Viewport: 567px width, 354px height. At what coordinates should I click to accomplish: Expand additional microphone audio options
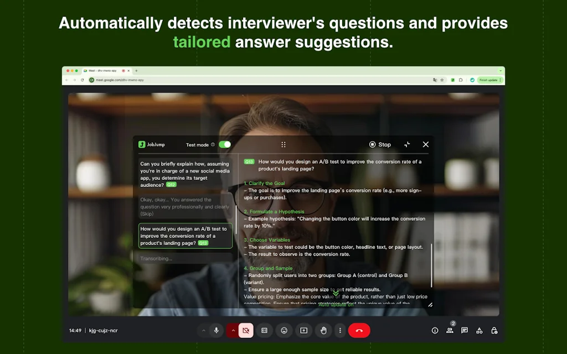tap(204, 330)
